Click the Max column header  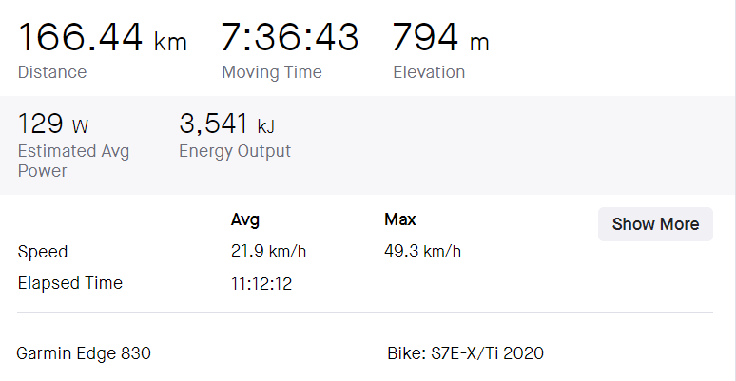point(400,219)
